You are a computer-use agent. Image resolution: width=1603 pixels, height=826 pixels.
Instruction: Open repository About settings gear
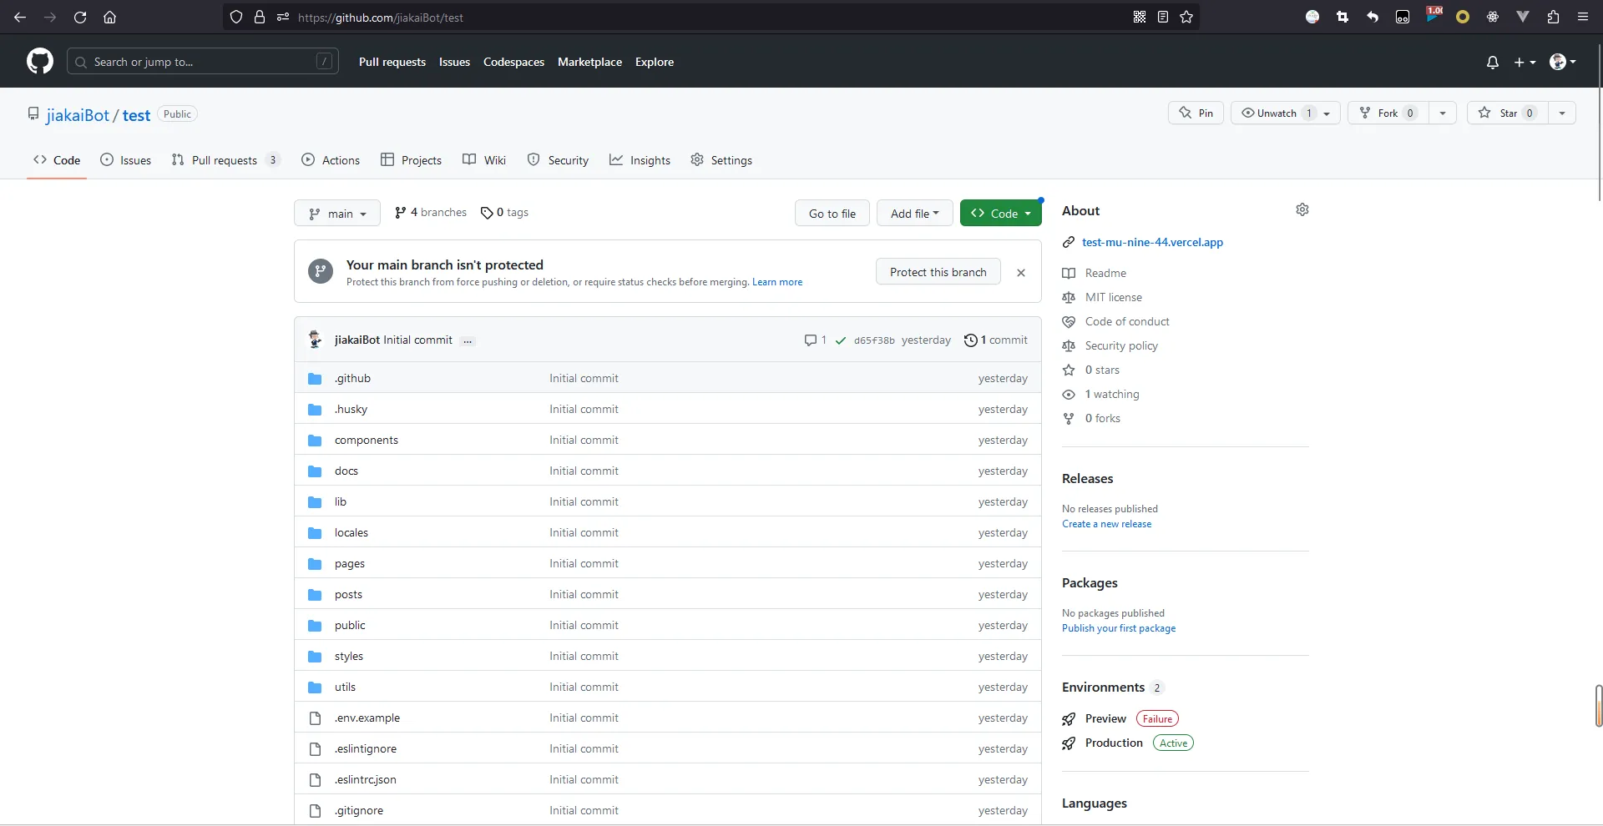(x=1302, y=209)
